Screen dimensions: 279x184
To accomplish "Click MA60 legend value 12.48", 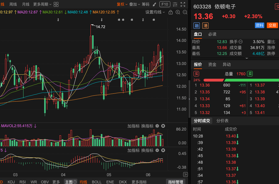I will [x=78, y=12].
